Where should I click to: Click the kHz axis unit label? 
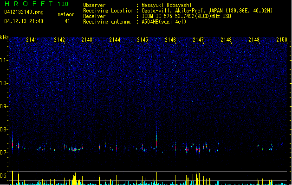tap(4, 37)
